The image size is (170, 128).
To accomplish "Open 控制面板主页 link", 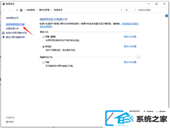I will (12, 18).
